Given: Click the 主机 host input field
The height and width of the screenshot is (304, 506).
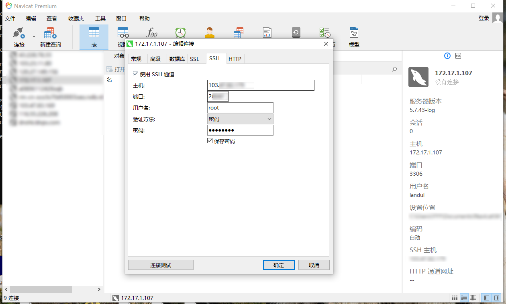Looking at the screenshot, I should pyautogui.click(x=261, y=85).
